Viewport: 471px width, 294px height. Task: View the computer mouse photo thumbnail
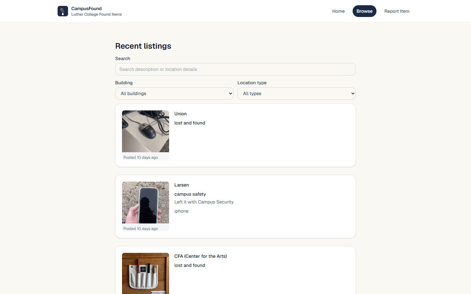pos(146,131)
